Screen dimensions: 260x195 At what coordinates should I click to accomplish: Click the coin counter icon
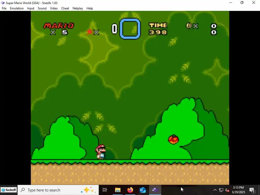point(189,26)
